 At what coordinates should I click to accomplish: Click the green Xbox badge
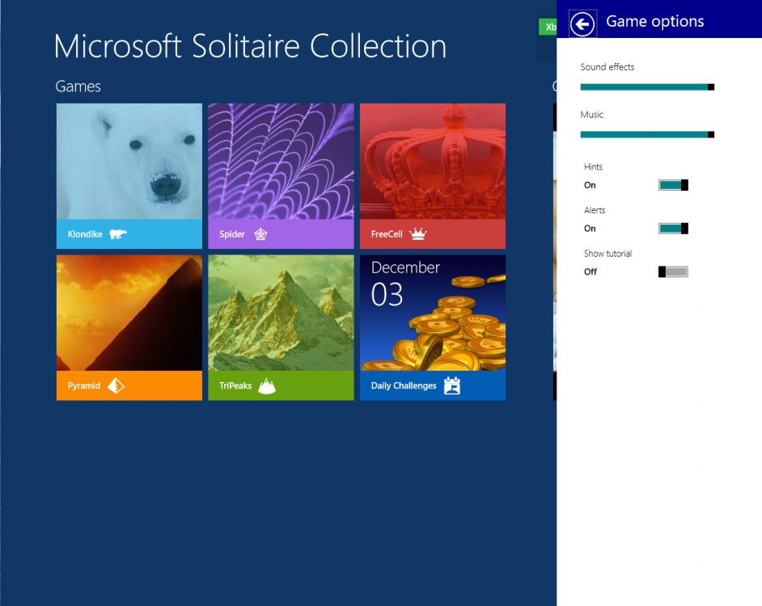(548, 27)
